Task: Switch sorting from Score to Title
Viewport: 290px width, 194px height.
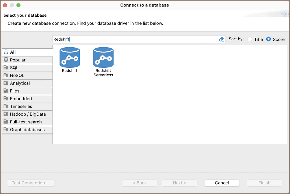Action: click(x=250, y=39)
